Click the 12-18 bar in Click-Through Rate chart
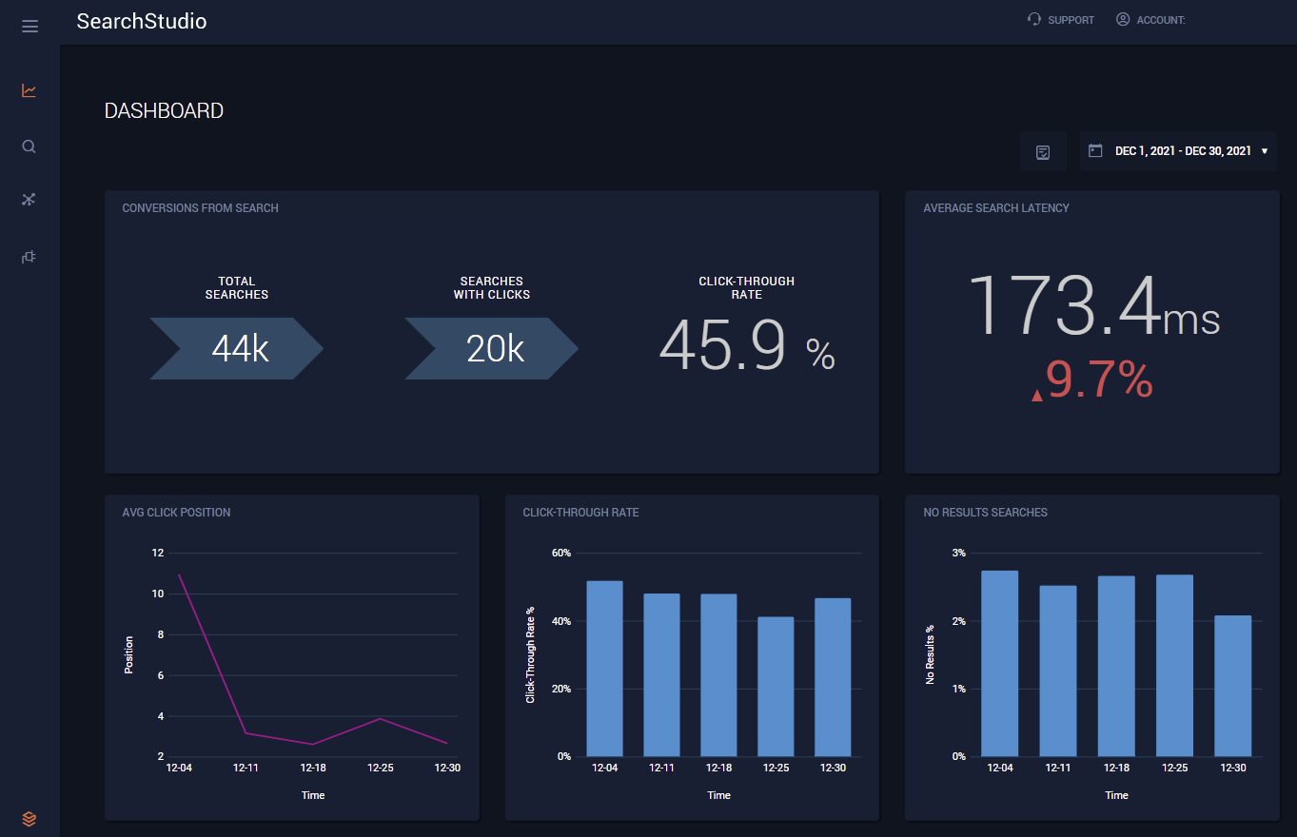This screenshot has height=837, width=1297. (x=718, y=675)
